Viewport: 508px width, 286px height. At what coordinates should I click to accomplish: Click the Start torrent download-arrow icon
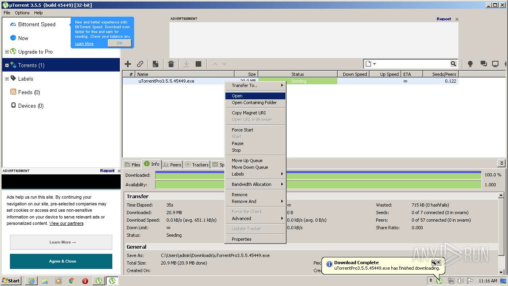186,64
